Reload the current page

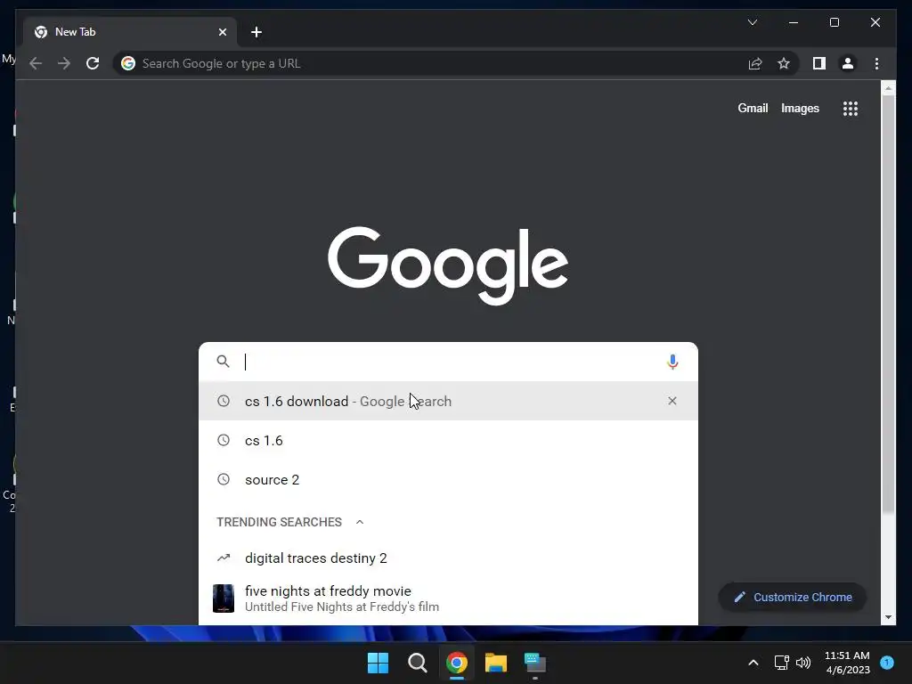(x=93, y=63)
